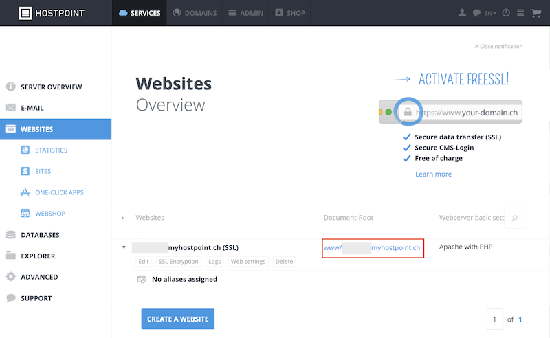Click the Document-Root column header
550x338 pixels.
click(x=349, y=218)
